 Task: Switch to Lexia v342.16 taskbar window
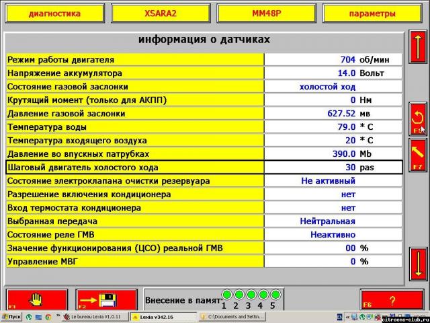tap(163, 317)
